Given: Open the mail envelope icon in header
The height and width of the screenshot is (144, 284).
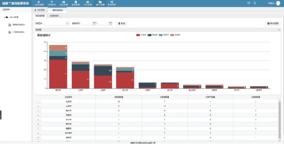Looking at the screenshot, I should click(249, 3).
